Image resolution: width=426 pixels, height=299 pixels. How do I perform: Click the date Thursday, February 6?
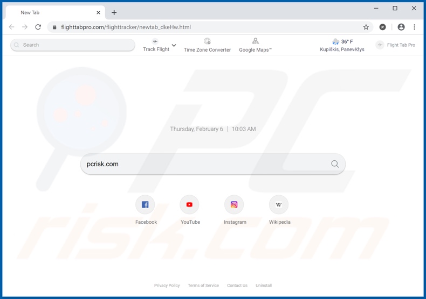tap(196, 129)
